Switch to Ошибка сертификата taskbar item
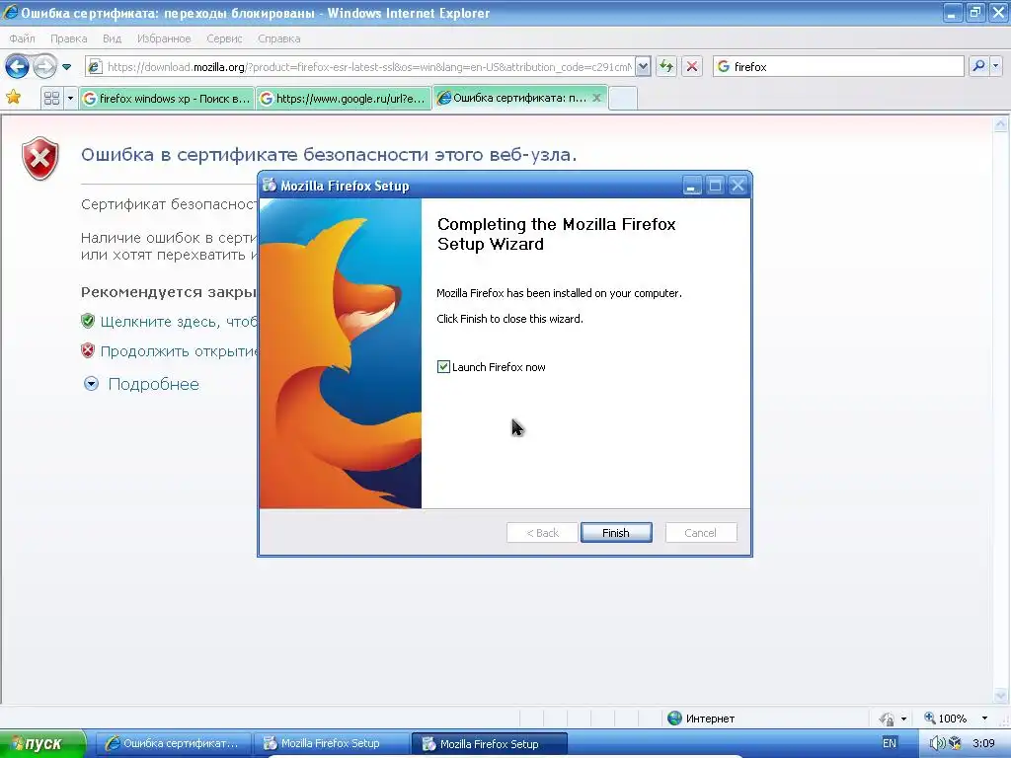Screen dimensions: 1011x758 [x=173, y=743]
